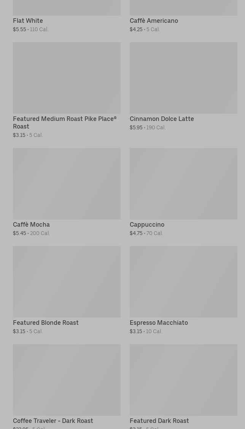Select the Caffè Americano title
The height and width of the screenshot is (429, 245).
click(154, 21)
